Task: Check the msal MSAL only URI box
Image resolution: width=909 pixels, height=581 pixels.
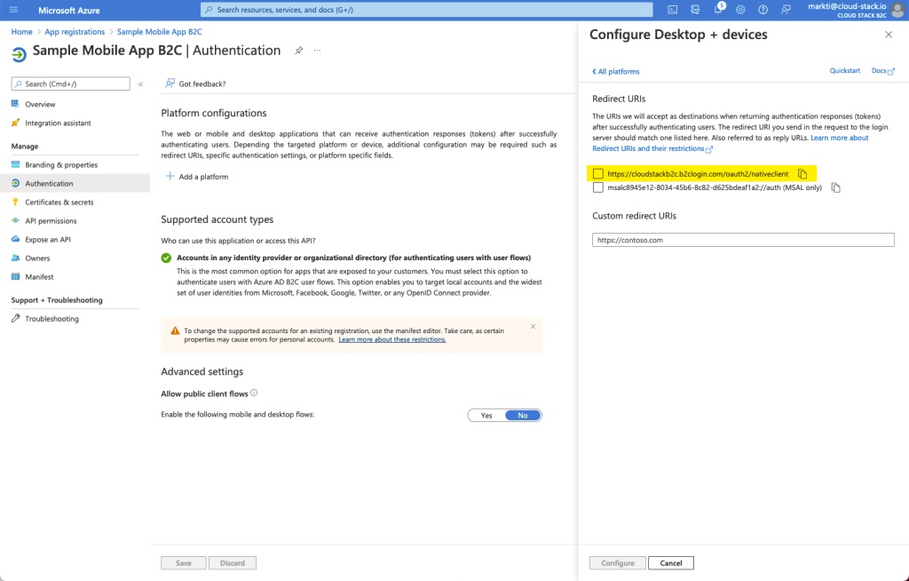Action: click(597, 187)
